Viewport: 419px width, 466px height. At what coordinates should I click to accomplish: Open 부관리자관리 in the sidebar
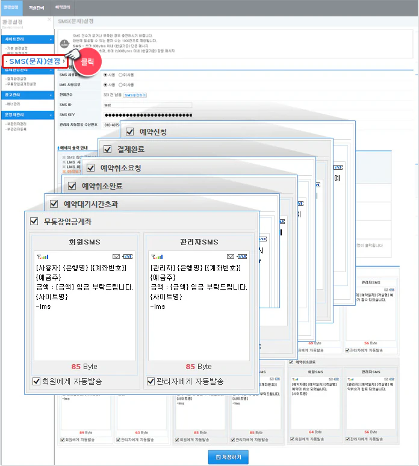(x=16, y=124)
